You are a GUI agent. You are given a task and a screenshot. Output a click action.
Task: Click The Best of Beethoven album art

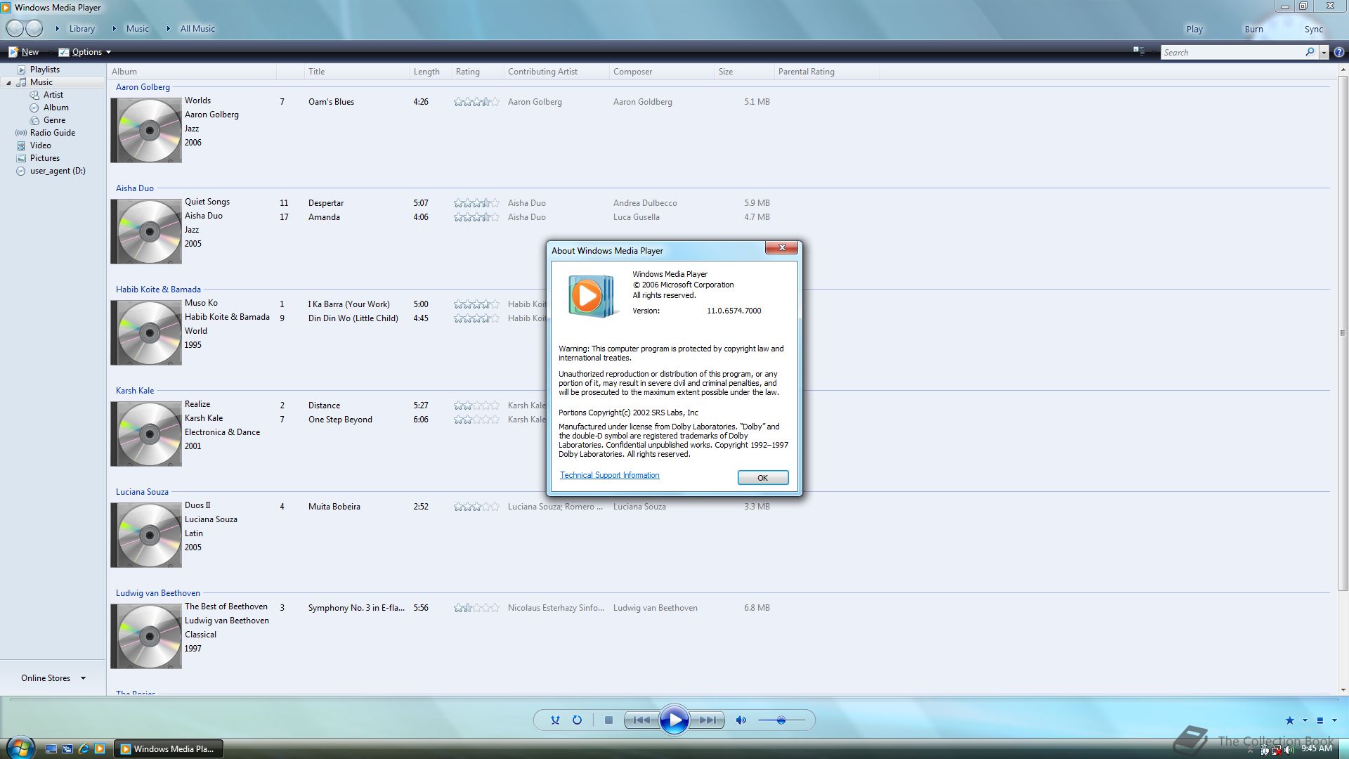point(146,636)
